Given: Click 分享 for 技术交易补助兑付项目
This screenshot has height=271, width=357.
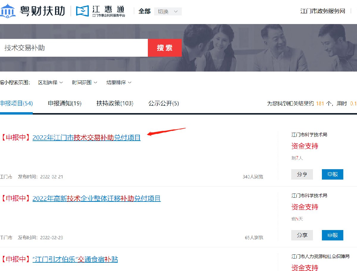Looking at the screenshot, I should click(x=302, y=175).
